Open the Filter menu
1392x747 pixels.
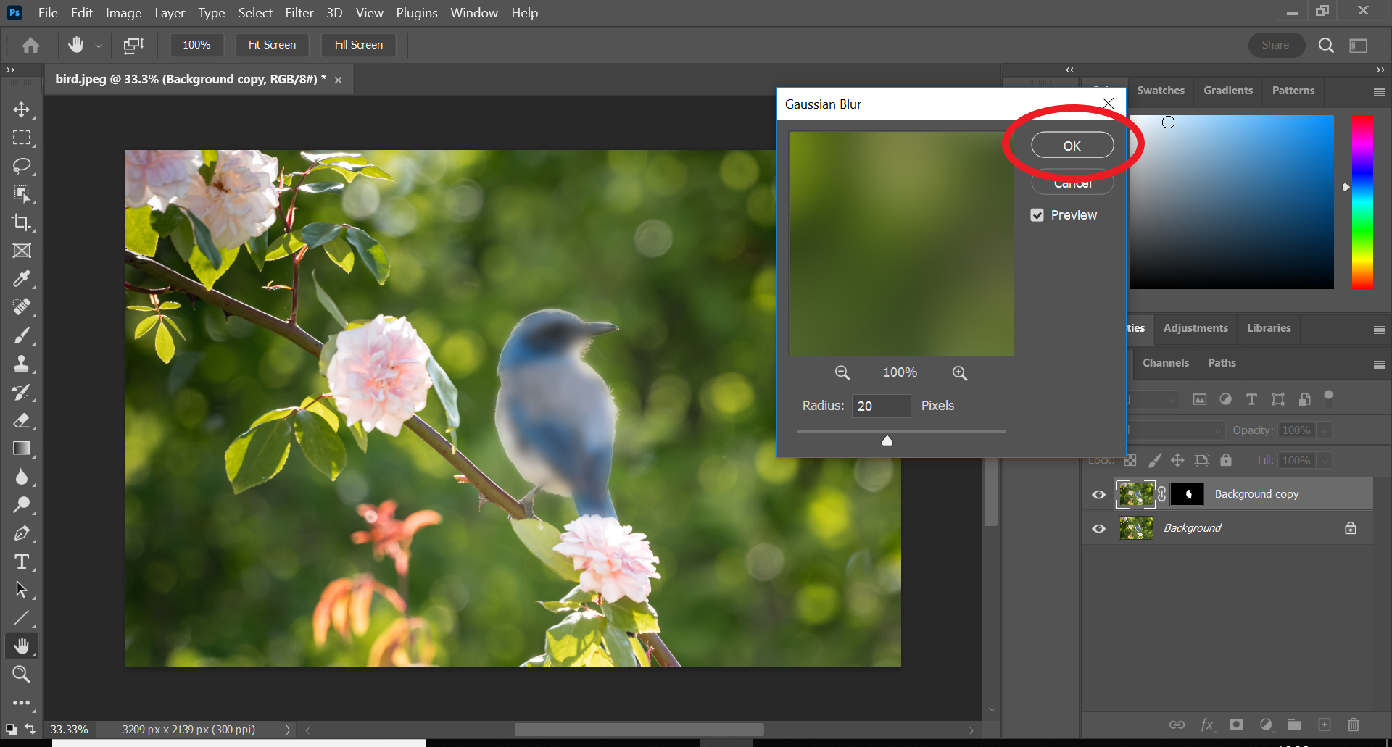coord(299,12)
